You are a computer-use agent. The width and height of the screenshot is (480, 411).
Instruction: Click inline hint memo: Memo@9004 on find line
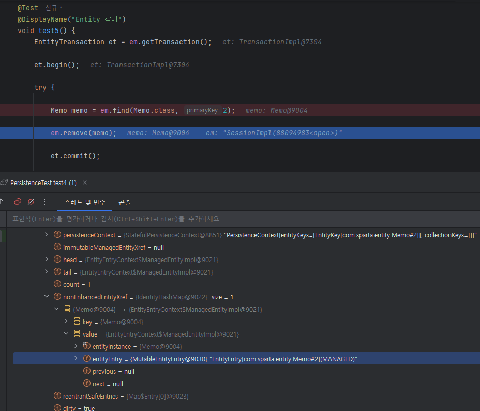[276, 111]
